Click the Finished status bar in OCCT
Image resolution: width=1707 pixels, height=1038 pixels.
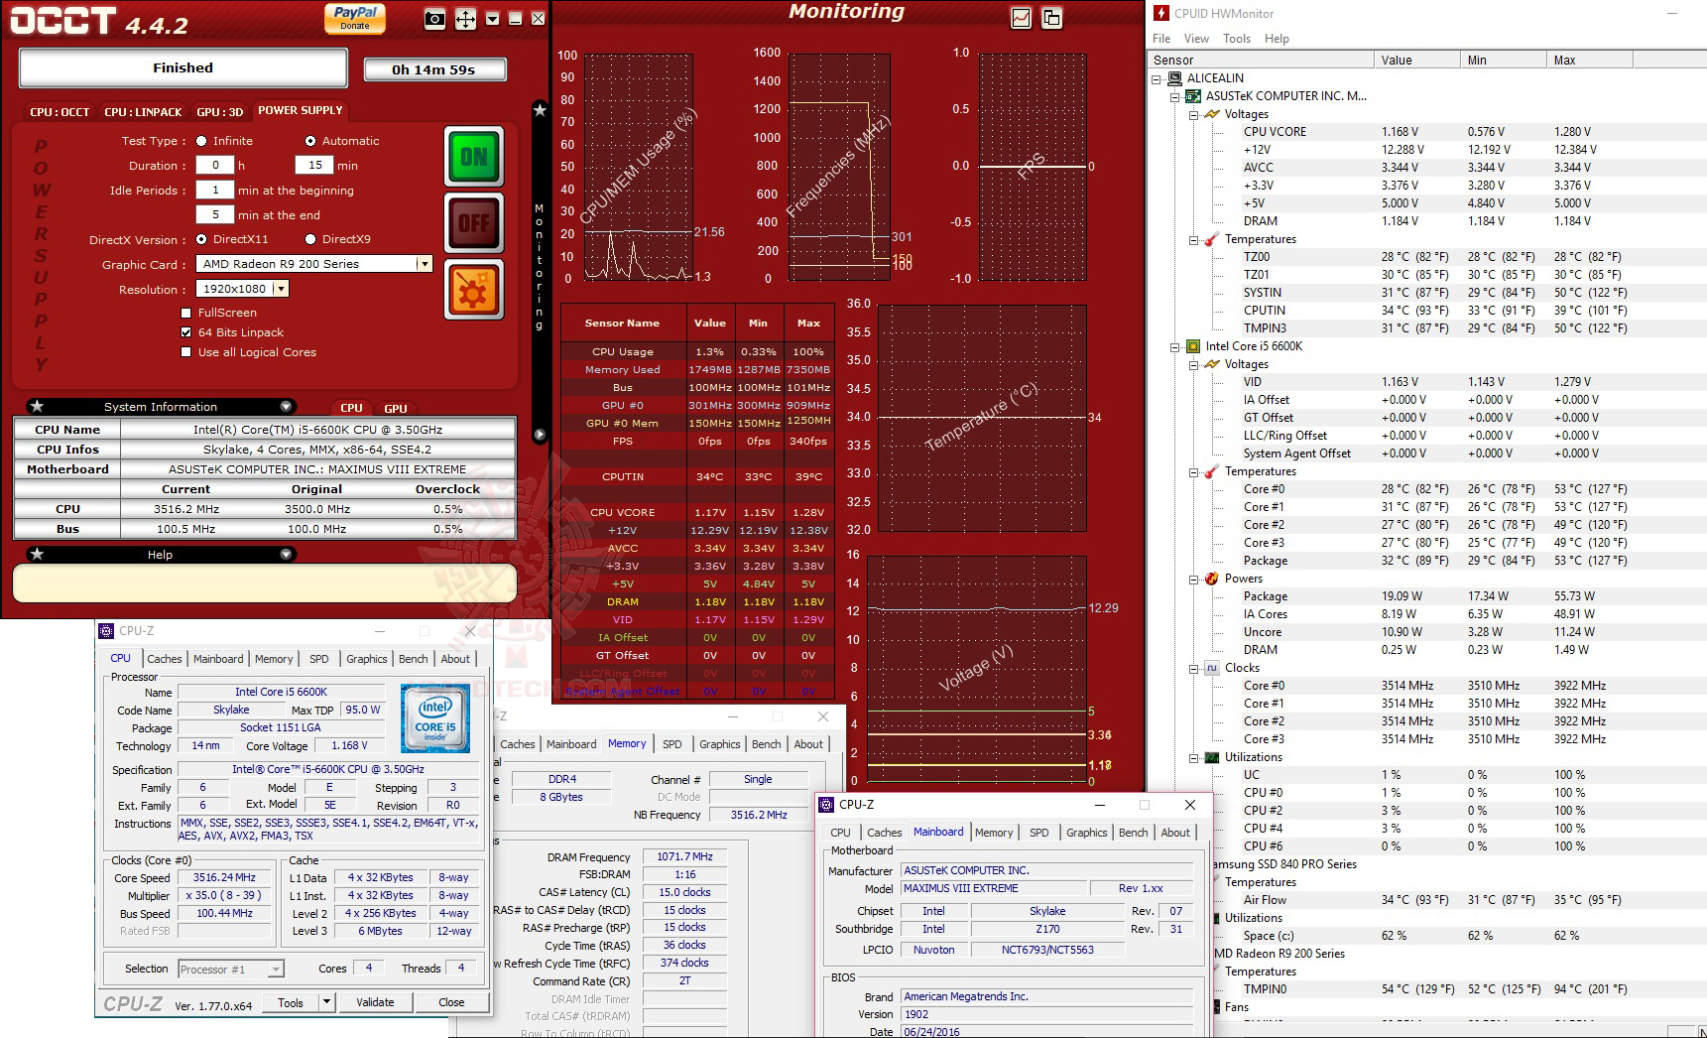point(183,68)
